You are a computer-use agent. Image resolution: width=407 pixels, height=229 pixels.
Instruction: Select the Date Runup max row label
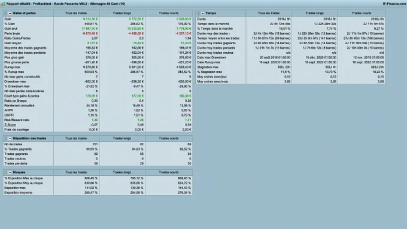click(209, 63)
